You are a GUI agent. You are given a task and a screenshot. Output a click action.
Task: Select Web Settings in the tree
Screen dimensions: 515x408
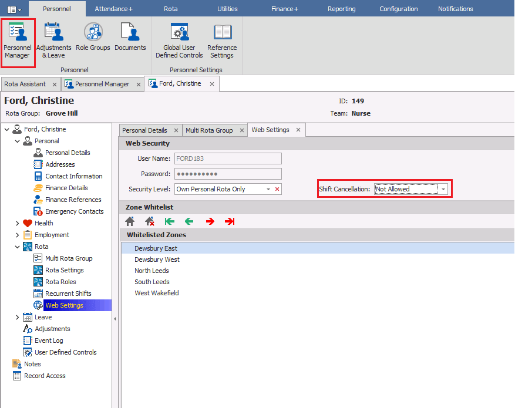click(65, 305)
